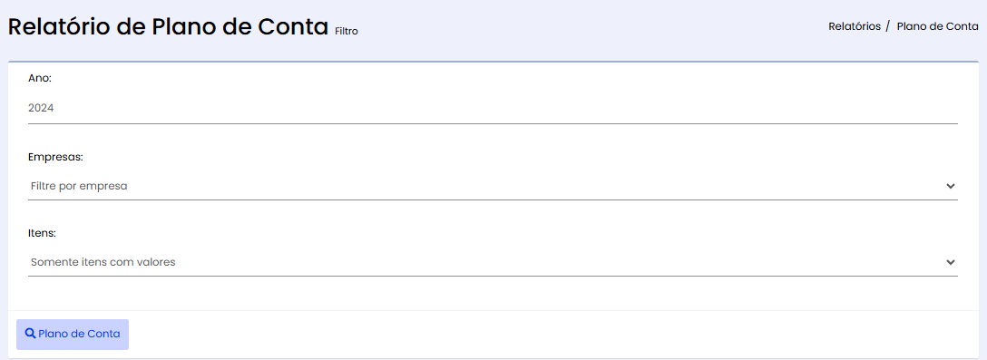987x360 pixels.
Task: Click the magnifier icon on the search button
Action: tap(30, 334)
